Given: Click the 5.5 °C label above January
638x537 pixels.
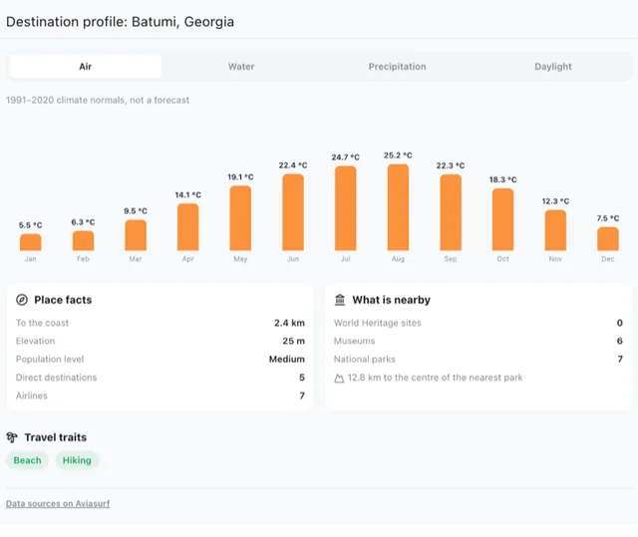Looking at the screenshot, I should (x=31, y=225).
